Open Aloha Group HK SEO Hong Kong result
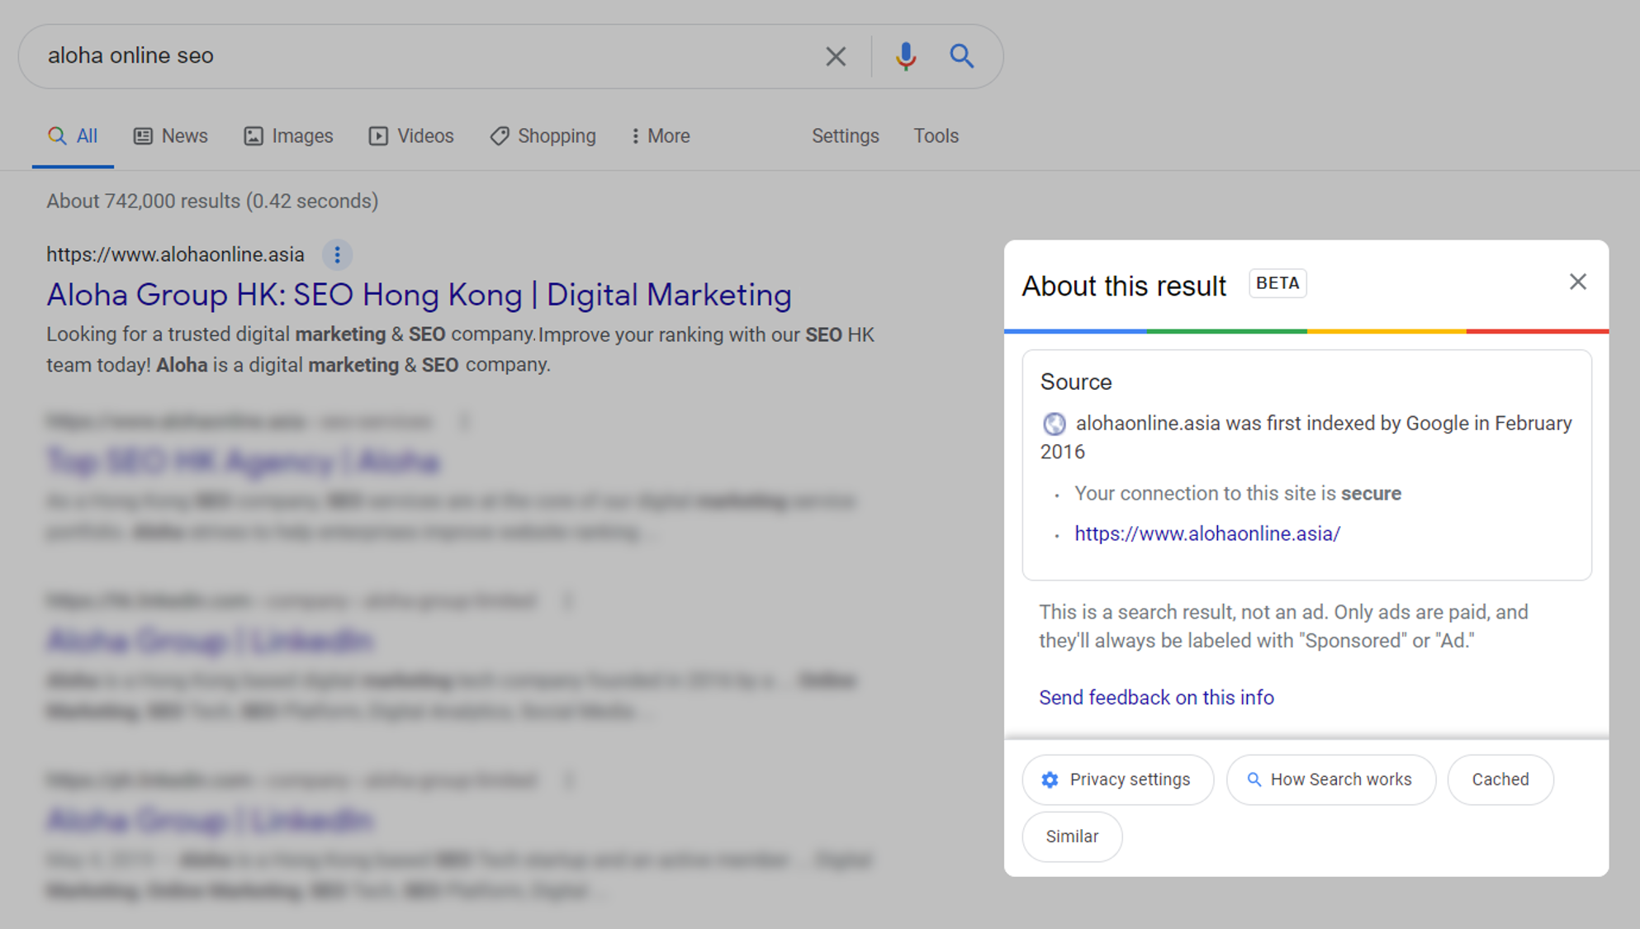The image size is (1640, 929). click(419, 295)
